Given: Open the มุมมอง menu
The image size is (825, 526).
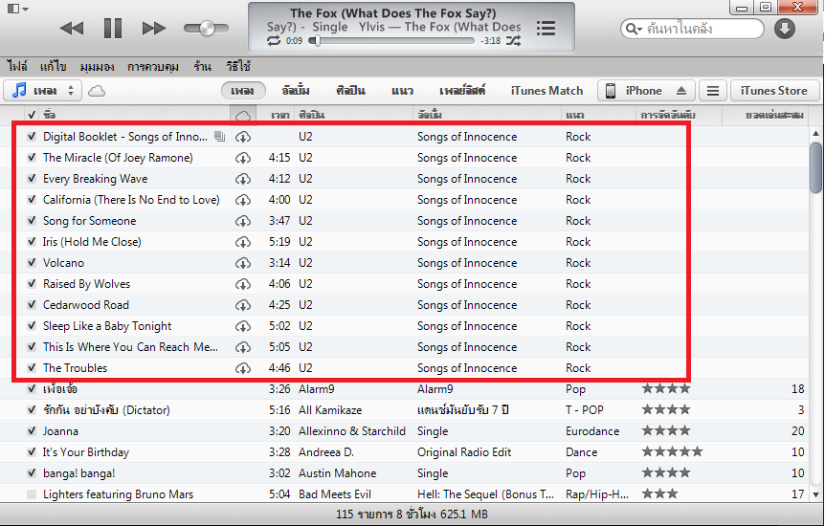Looking at the screenshot, I should (97, 66).
